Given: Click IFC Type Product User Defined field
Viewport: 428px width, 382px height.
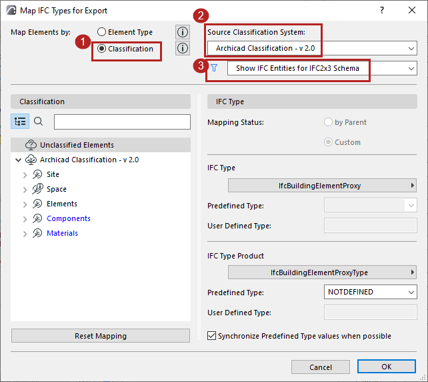Looking at the screenshot, I should click(371, 313).
